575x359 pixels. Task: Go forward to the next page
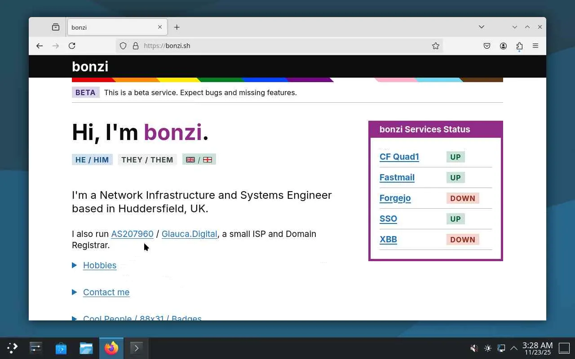[x=56, y=46]
